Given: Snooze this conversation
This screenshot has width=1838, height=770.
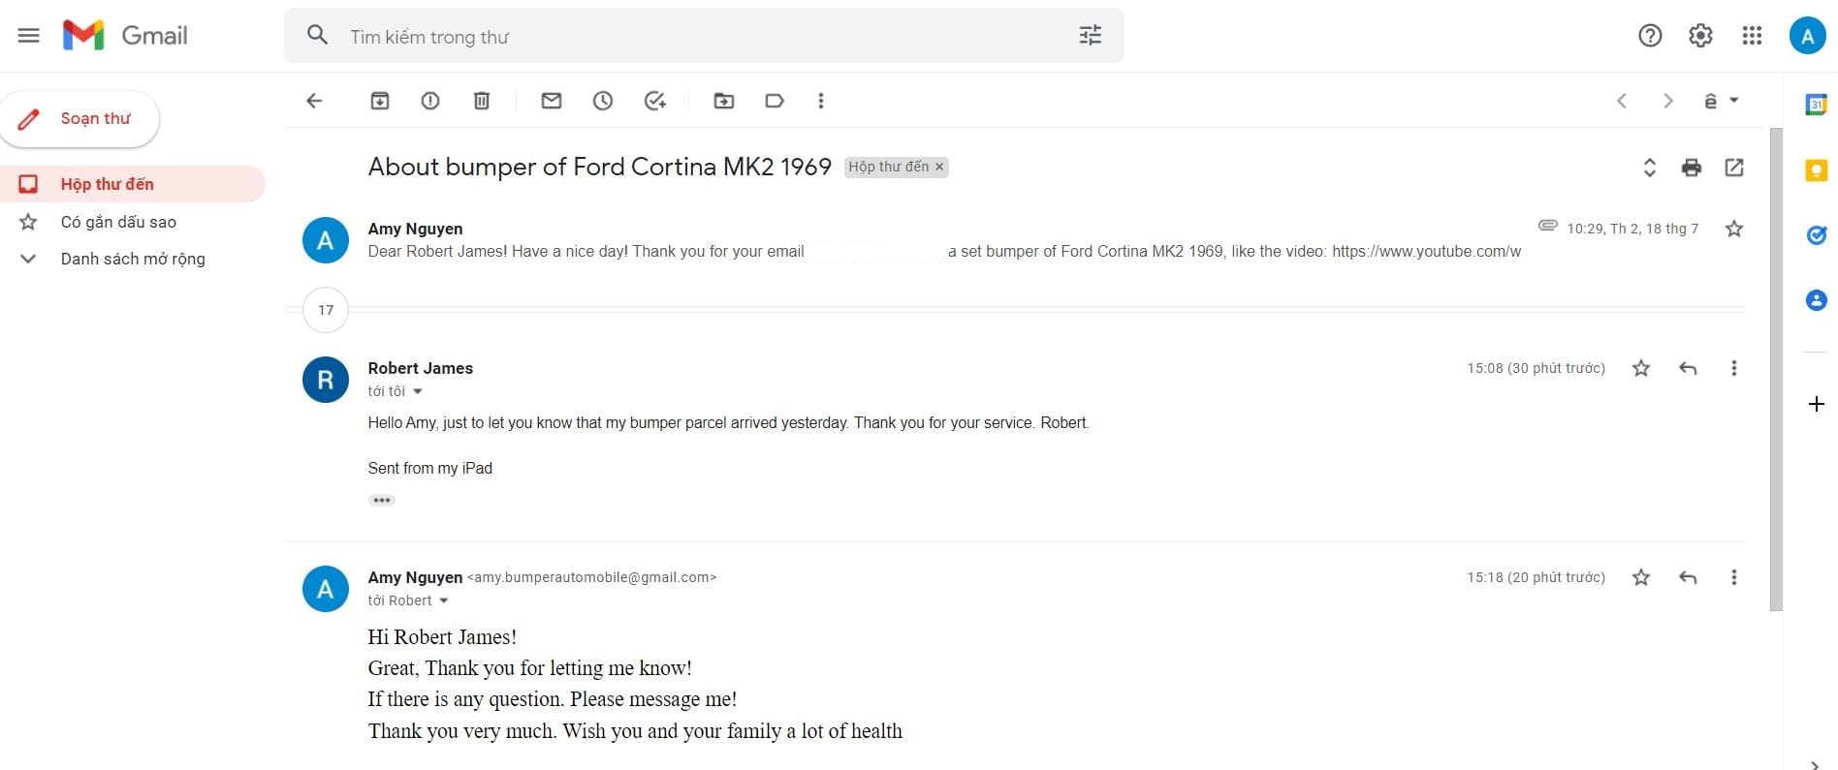Looking at the screenshot, I should [603, 101].
